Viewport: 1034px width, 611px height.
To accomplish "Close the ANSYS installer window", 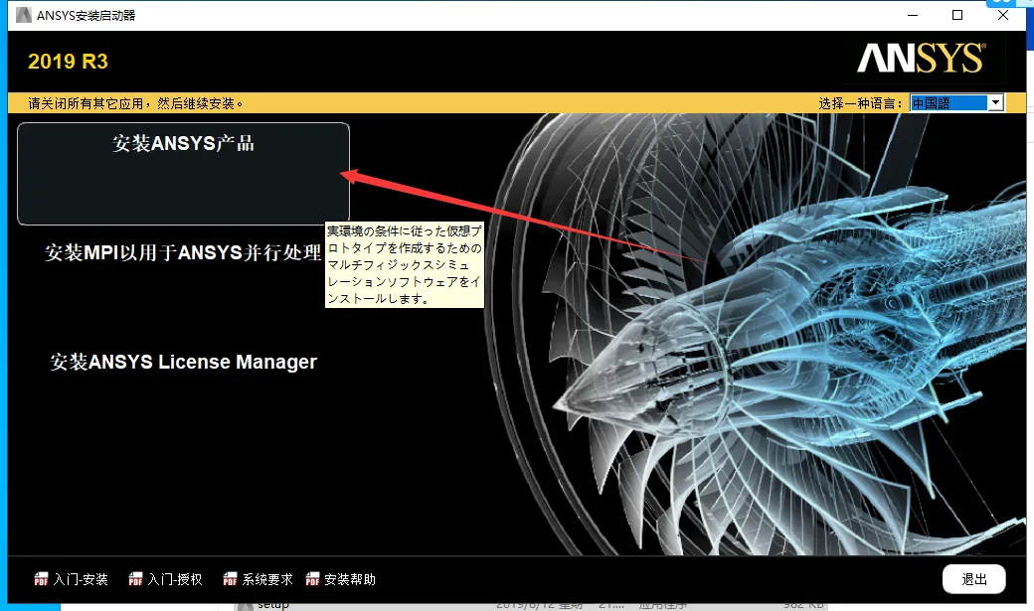I will pos(1003,15).
